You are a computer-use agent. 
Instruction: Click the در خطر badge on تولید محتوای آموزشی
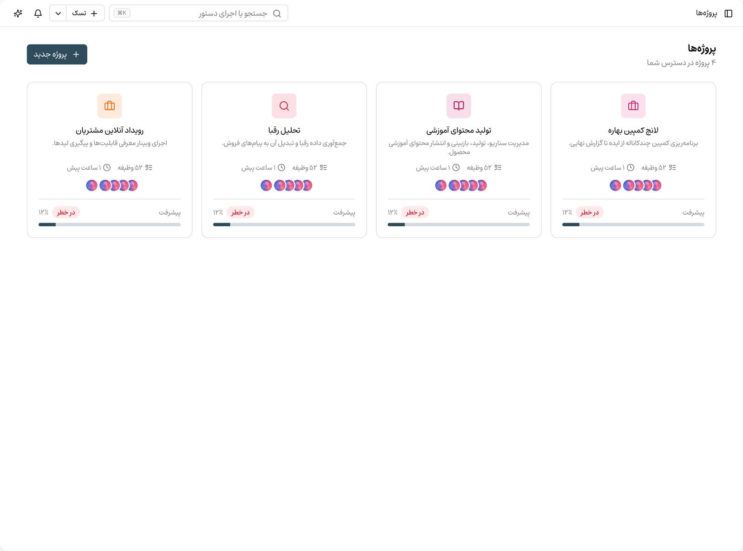coord(415,212)
